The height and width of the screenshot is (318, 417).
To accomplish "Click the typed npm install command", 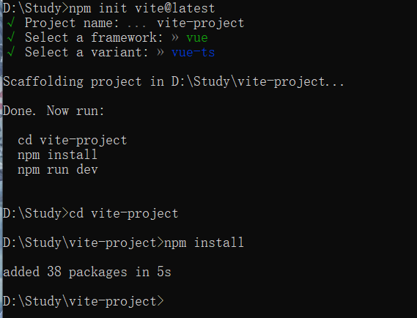I will pyautogui.click(x=204, y=243).
